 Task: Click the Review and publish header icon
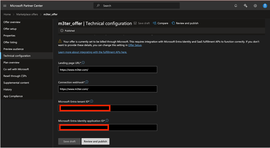173,23
